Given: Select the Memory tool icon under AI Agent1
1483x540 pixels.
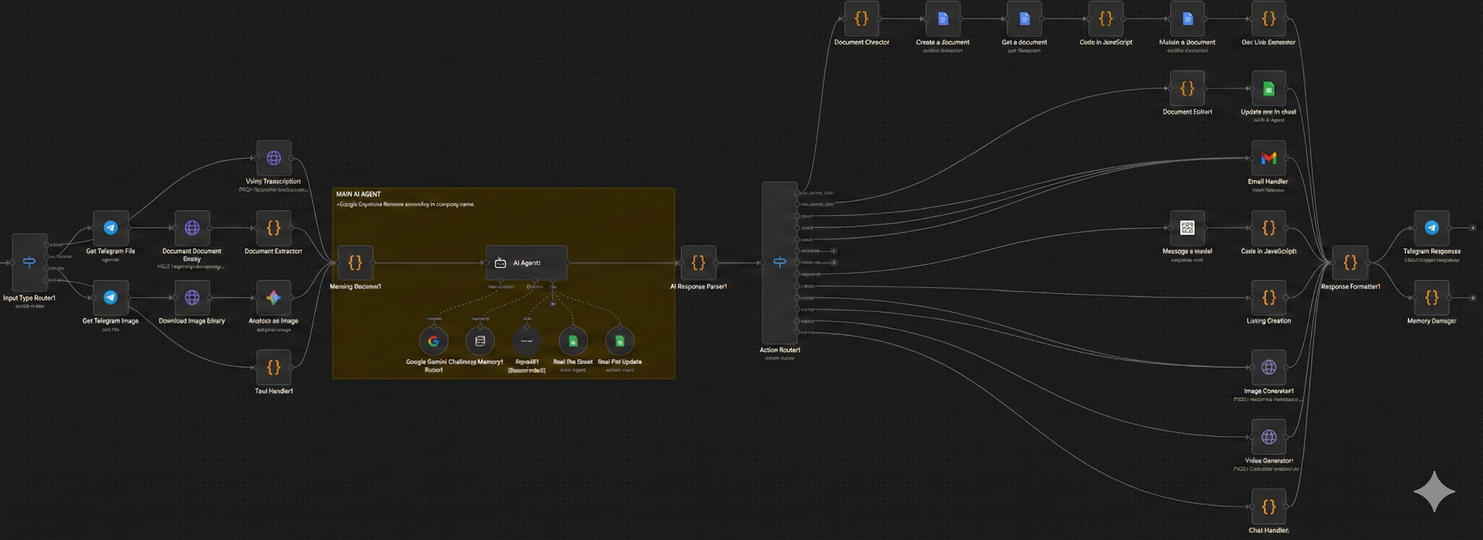Looking at the screenshot, I should point(480,341).
